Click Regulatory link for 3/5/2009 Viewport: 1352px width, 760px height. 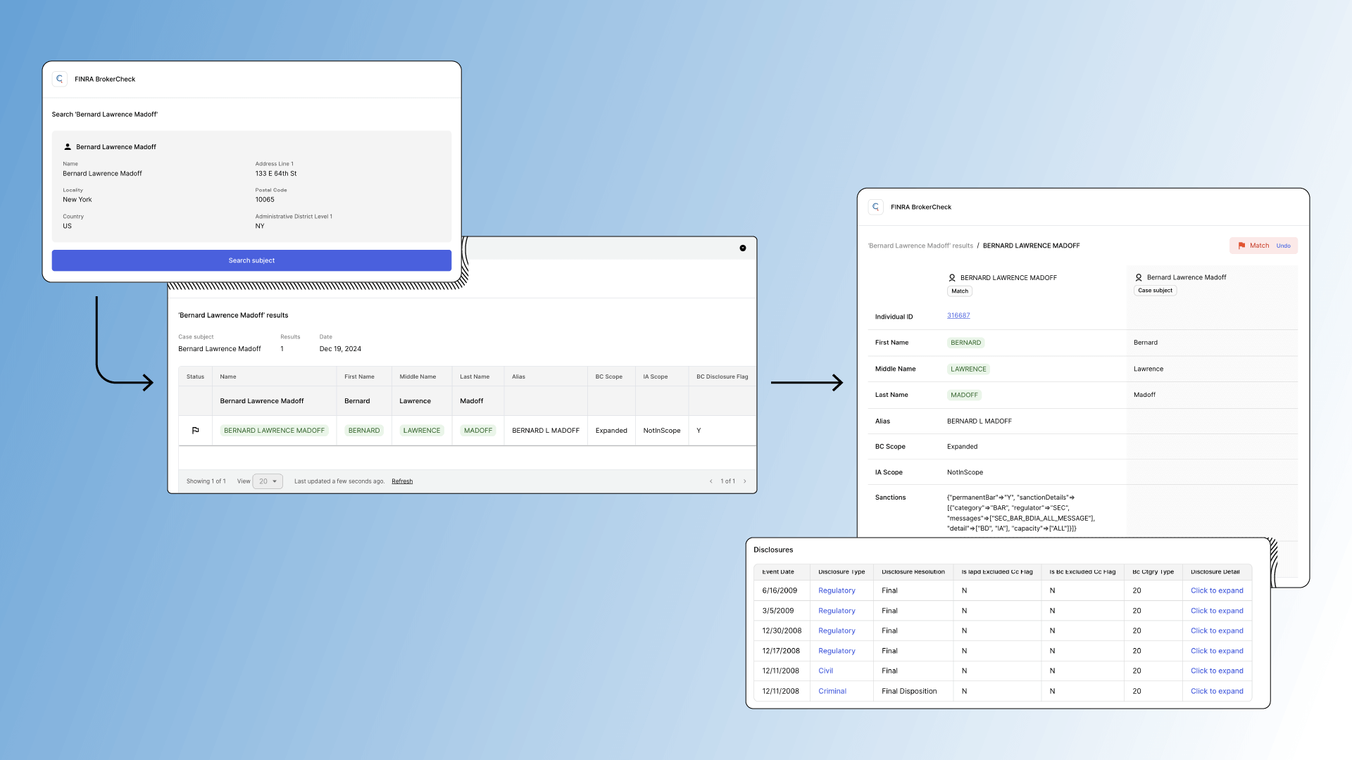point(837,611)
